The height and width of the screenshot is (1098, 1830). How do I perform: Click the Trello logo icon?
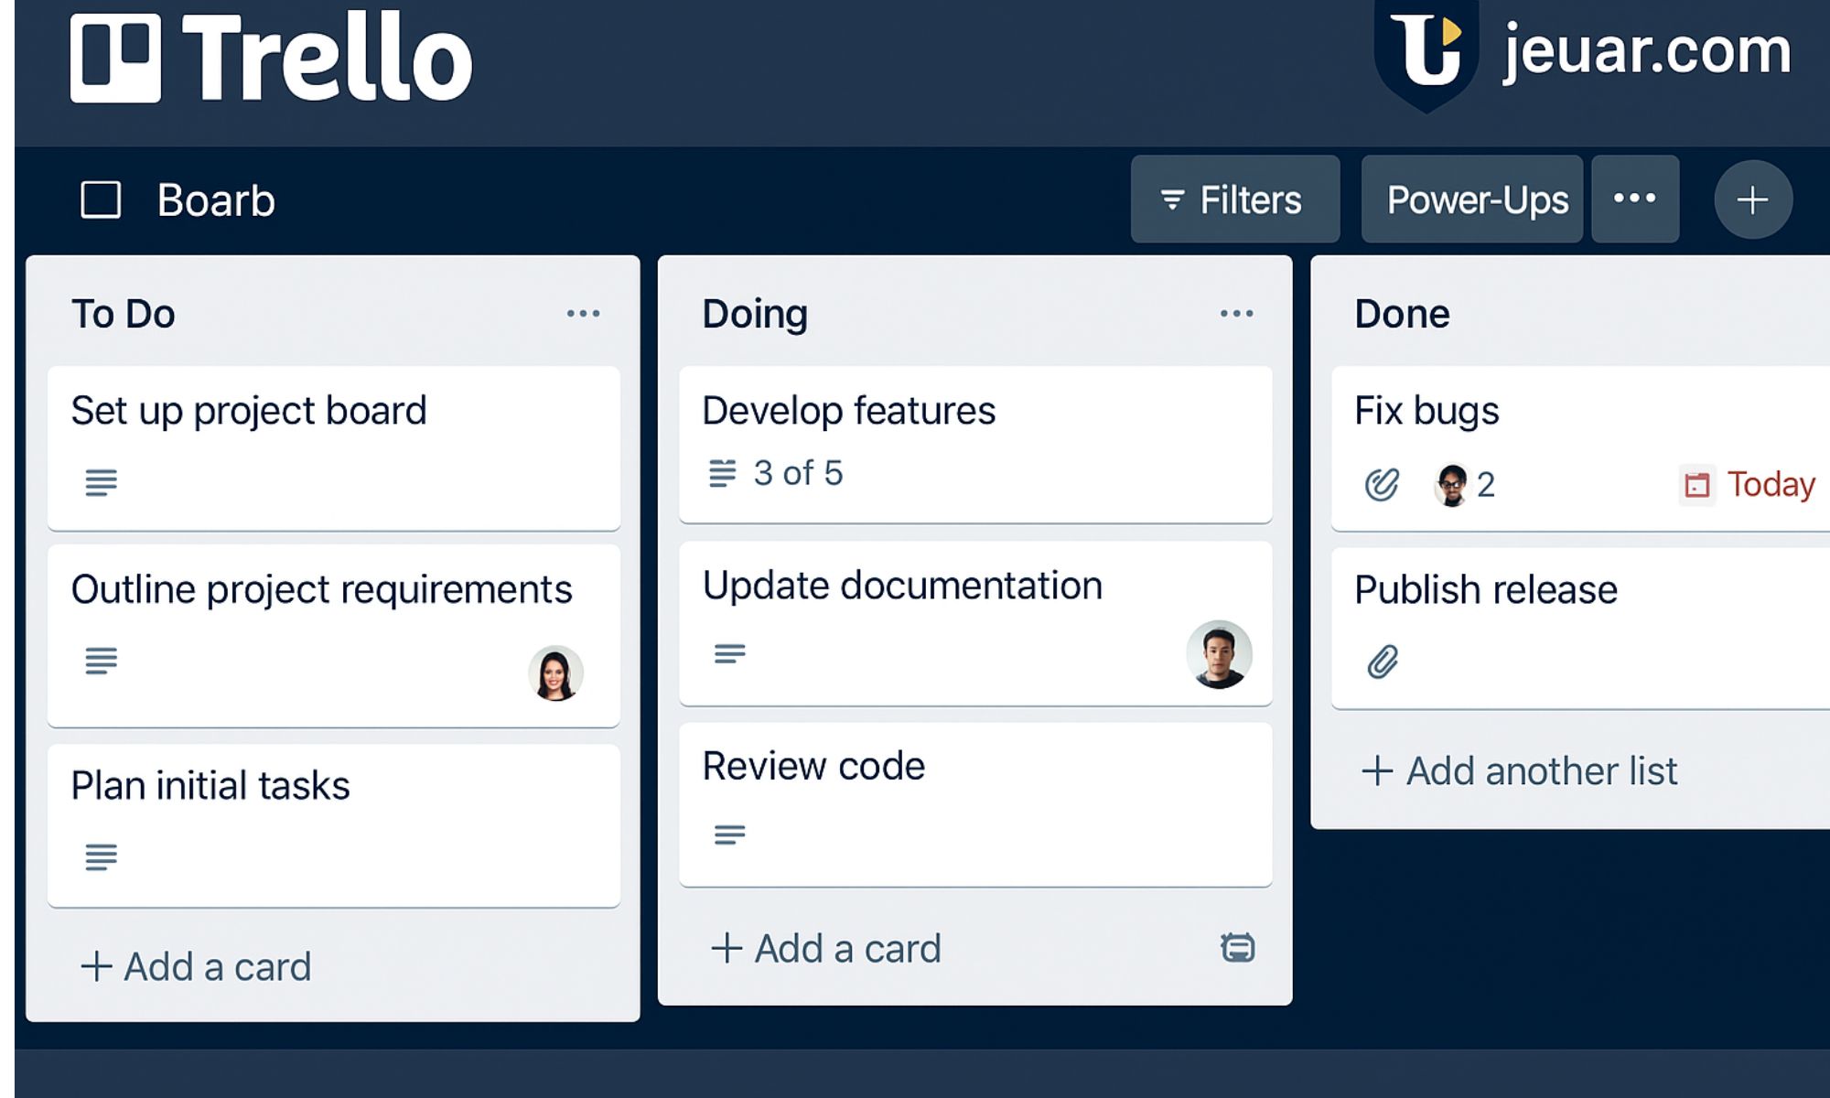pyautogui.click(x=115, y=58)
